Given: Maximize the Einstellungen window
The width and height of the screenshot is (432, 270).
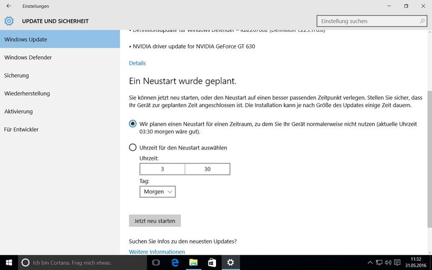Looking at the screenshot, I should pyautogui.click(x=406, y=6).
